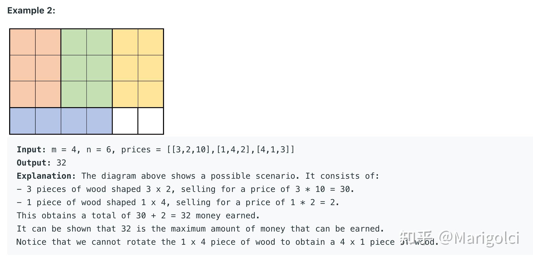This screenshot has width=533, height=262.
Task: Select the bottom-left yellow grid cell
Action: pyautogui.click(x=125, y=94)
